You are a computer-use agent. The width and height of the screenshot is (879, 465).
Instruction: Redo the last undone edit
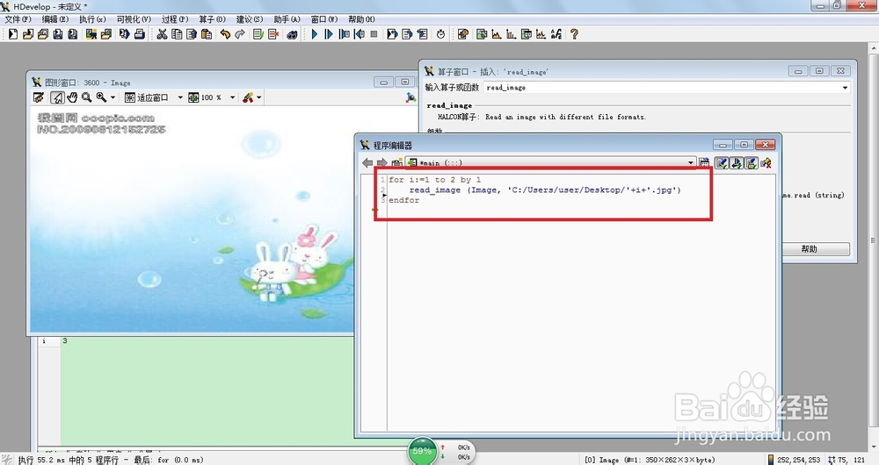click(x=239, y=34)
